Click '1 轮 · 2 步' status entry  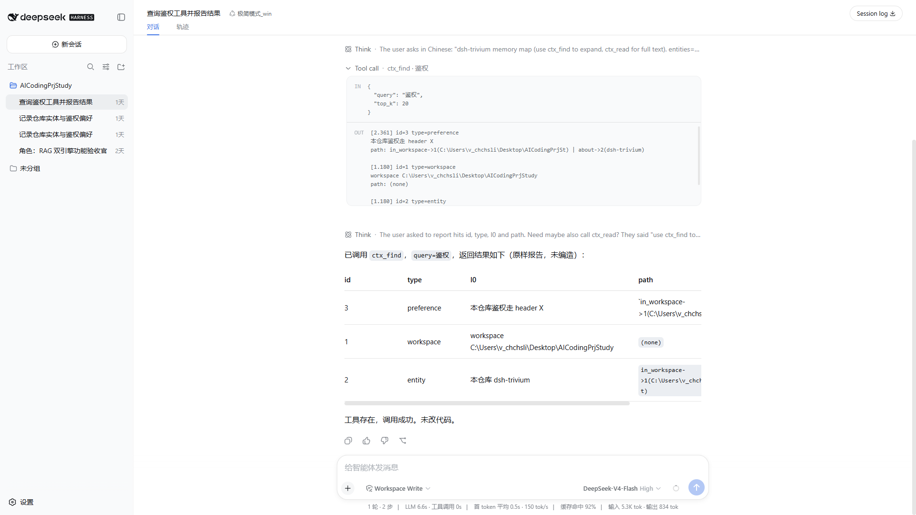pyautogui.click(x=380, y=507)
